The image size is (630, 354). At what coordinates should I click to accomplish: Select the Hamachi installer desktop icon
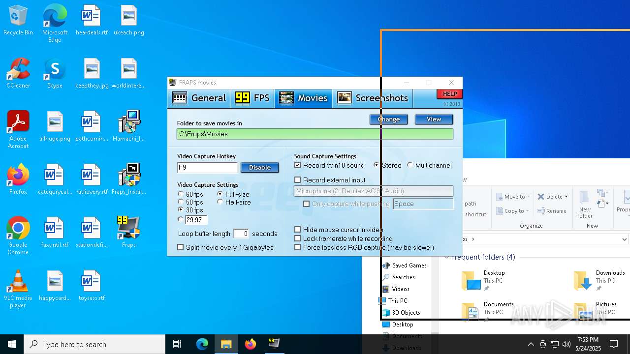point(129,127)
